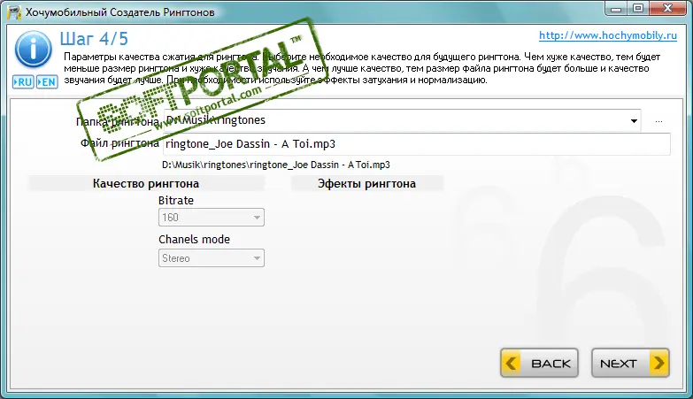Select the Качество рингтона section header
This screenshot has height=399, width=693.
pyautogui.click(x=146, y=183)
